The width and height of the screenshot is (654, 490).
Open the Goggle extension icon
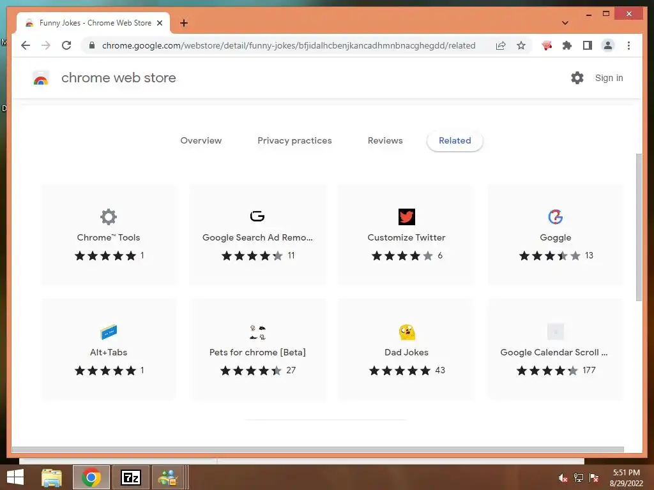556,217
